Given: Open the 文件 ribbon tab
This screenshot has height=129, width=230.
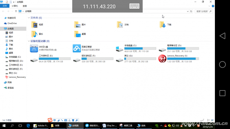Looking at the screenshot, I should point(5,6).
